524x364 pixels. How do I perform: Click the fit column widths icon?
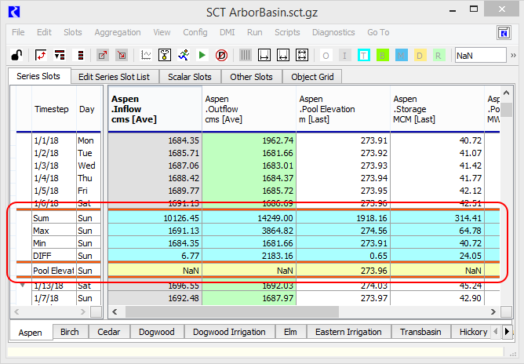click(283, 56)
